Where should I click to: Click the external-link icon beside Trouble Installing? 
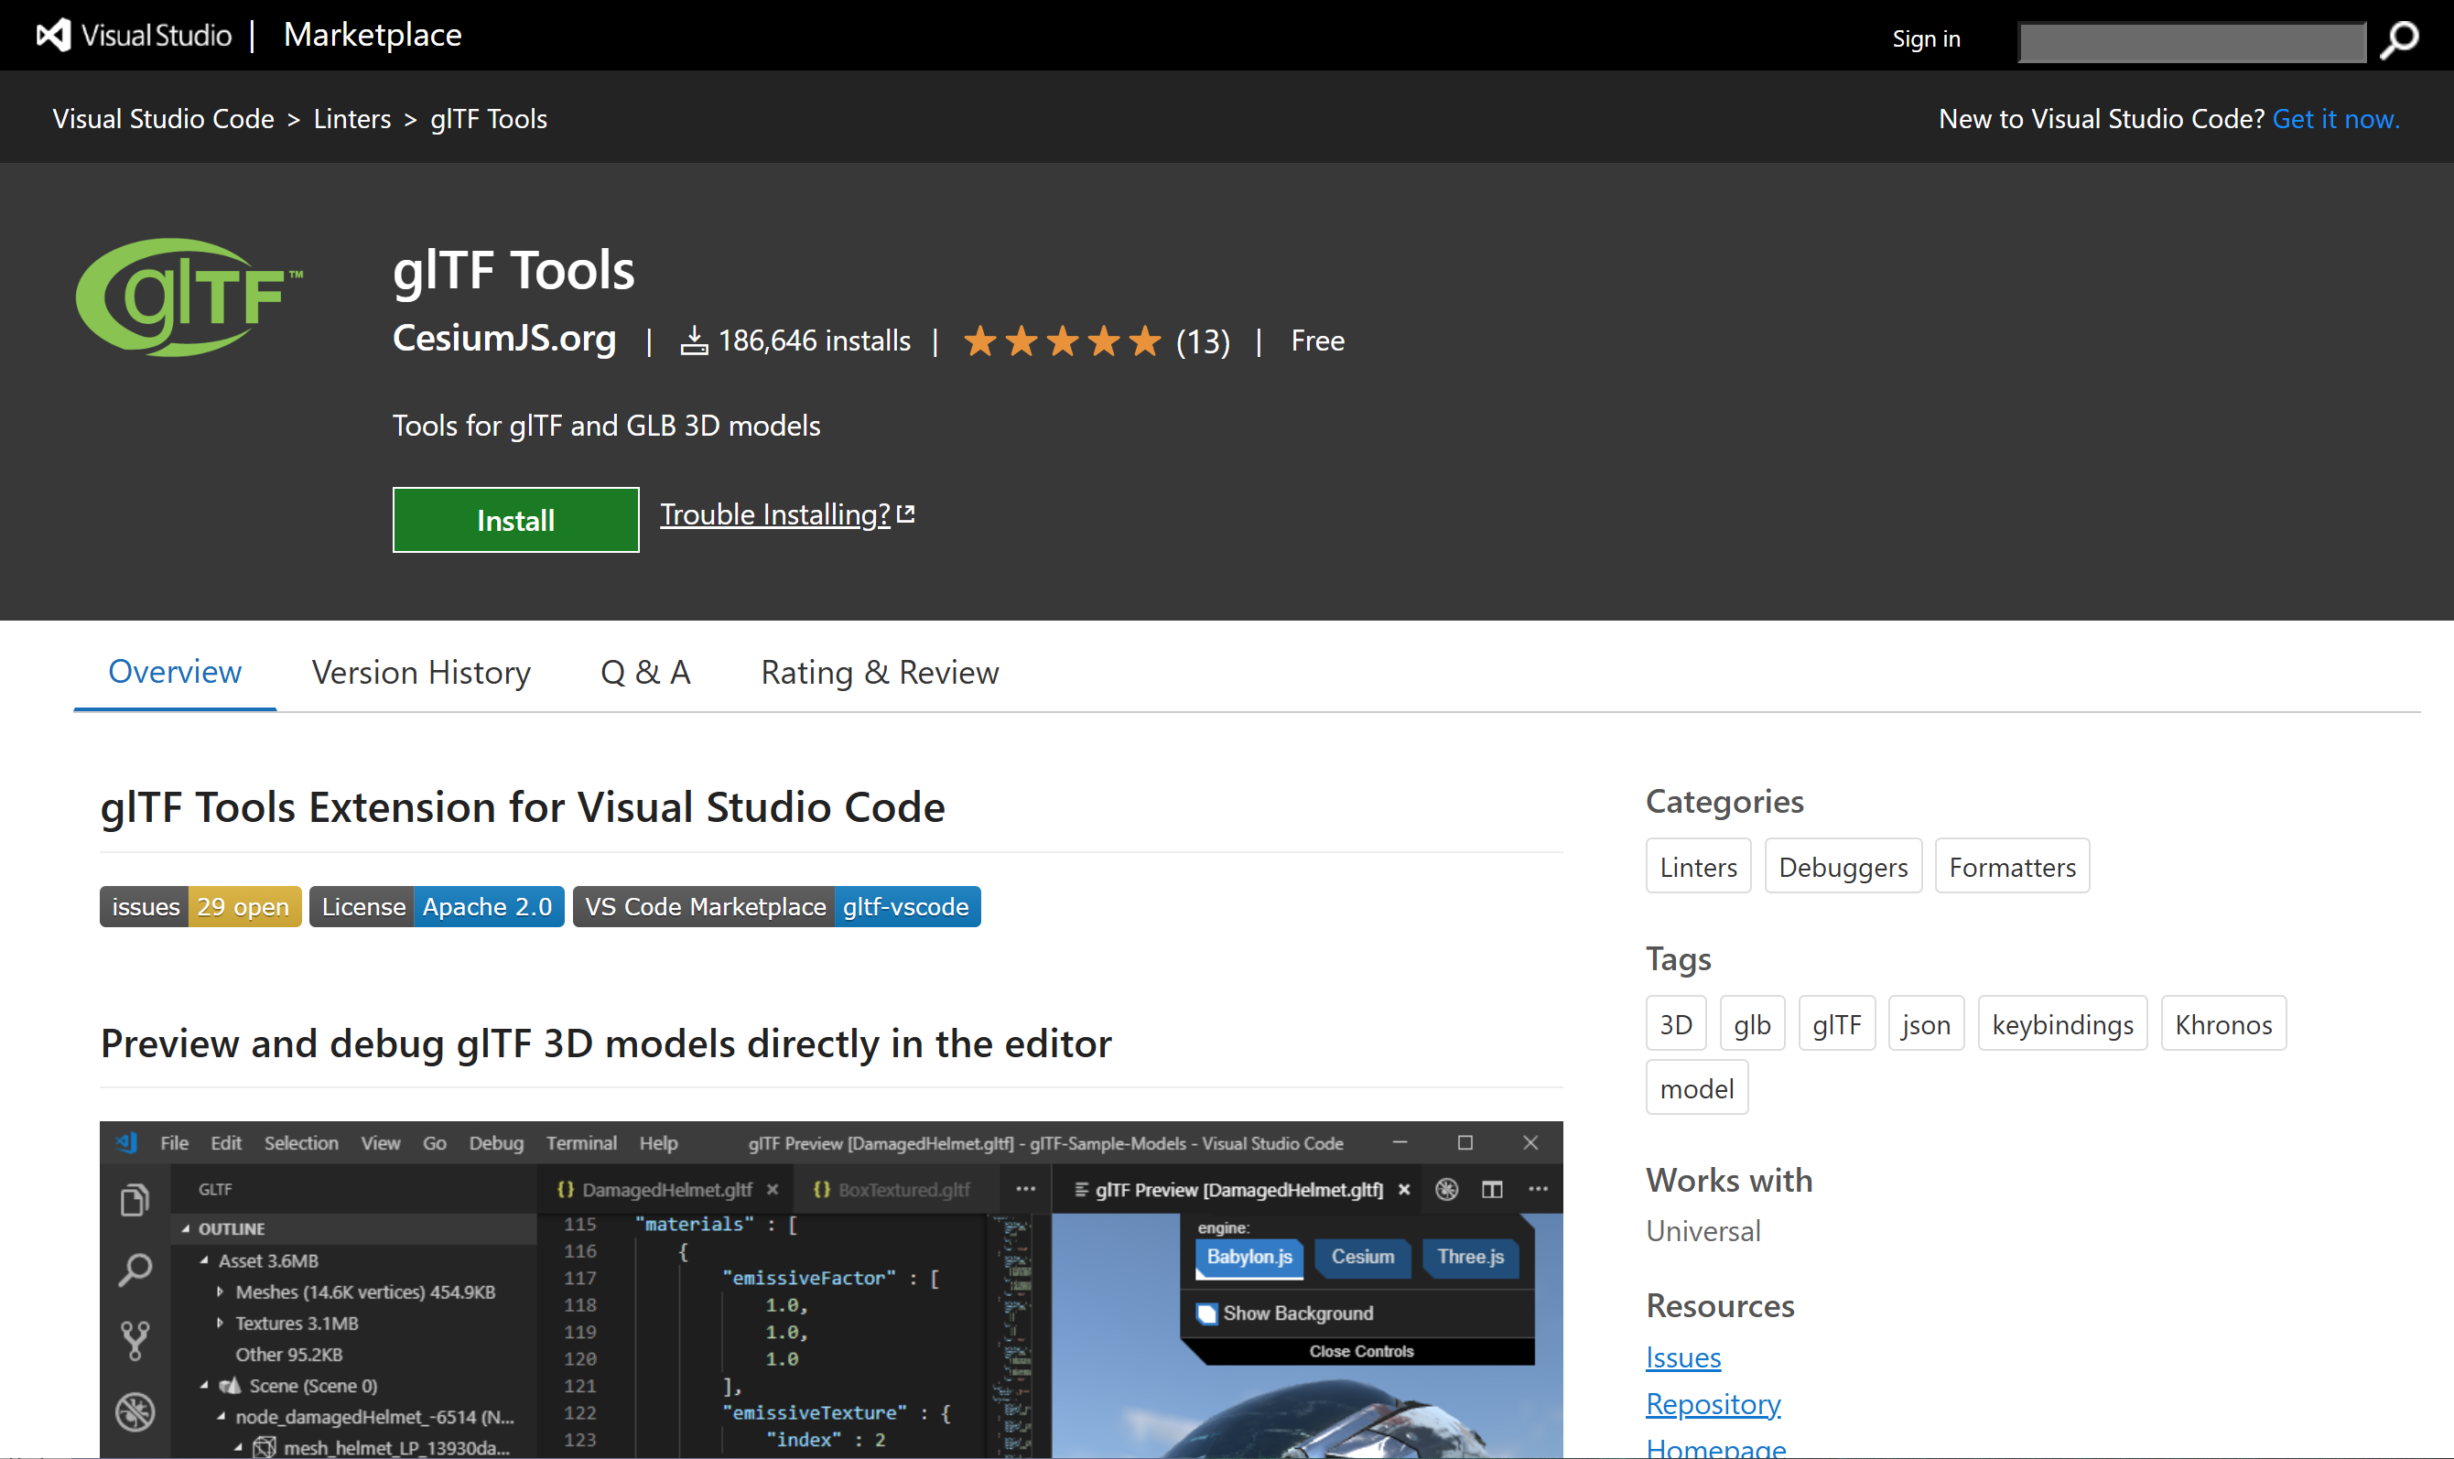(x=906, y=513)
